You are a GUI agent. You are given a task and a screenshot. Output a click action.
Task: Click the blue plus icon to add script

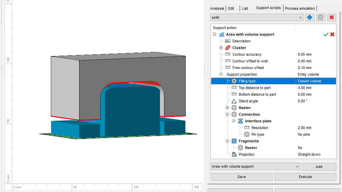(x=309, y=17)
